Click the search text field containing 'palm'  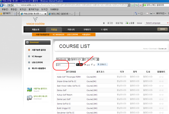click(x=65, y=65)
